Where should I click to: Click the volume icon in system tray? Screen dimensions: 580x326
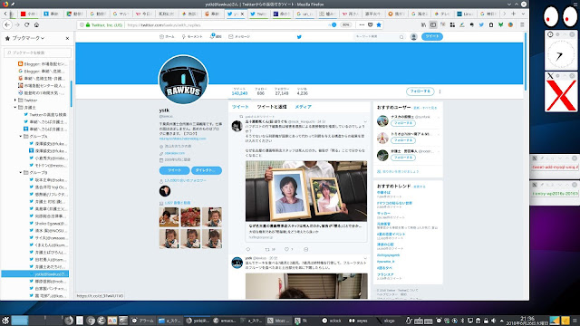pos(493,321)
